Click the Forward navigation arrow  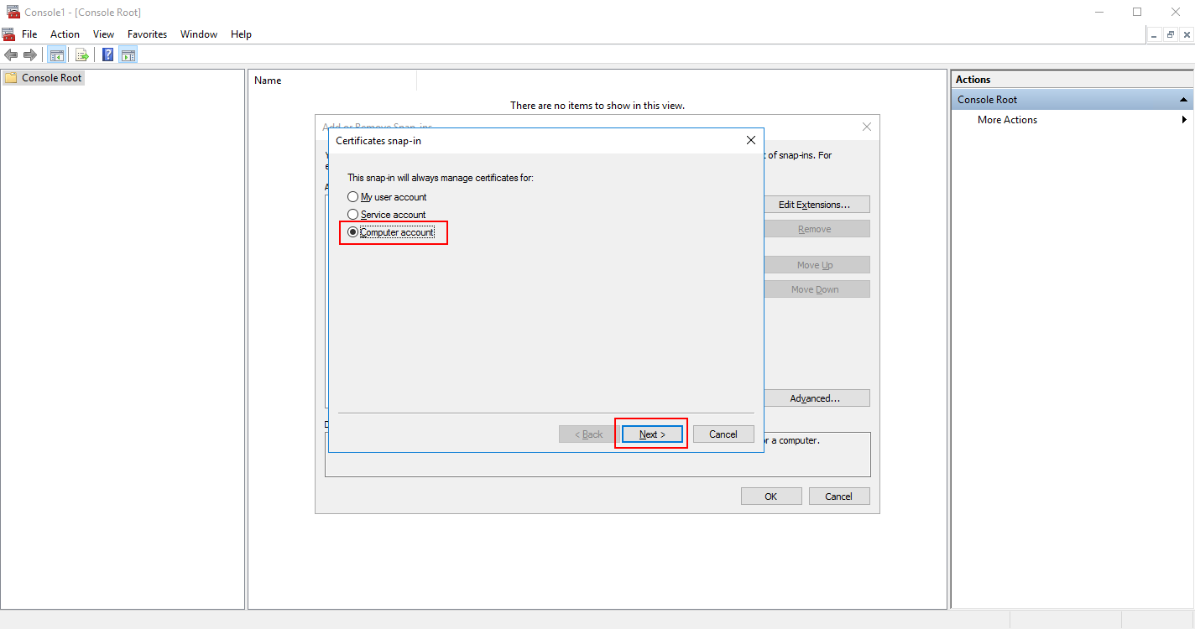coord(31,55)
